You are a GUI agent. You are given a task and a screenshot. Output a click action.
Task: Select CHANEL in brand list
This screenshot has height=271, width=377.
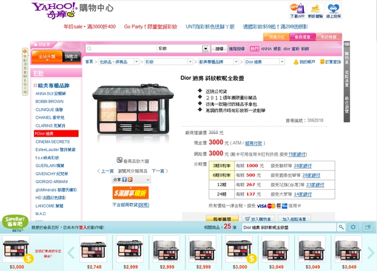(x=50, y=118)
